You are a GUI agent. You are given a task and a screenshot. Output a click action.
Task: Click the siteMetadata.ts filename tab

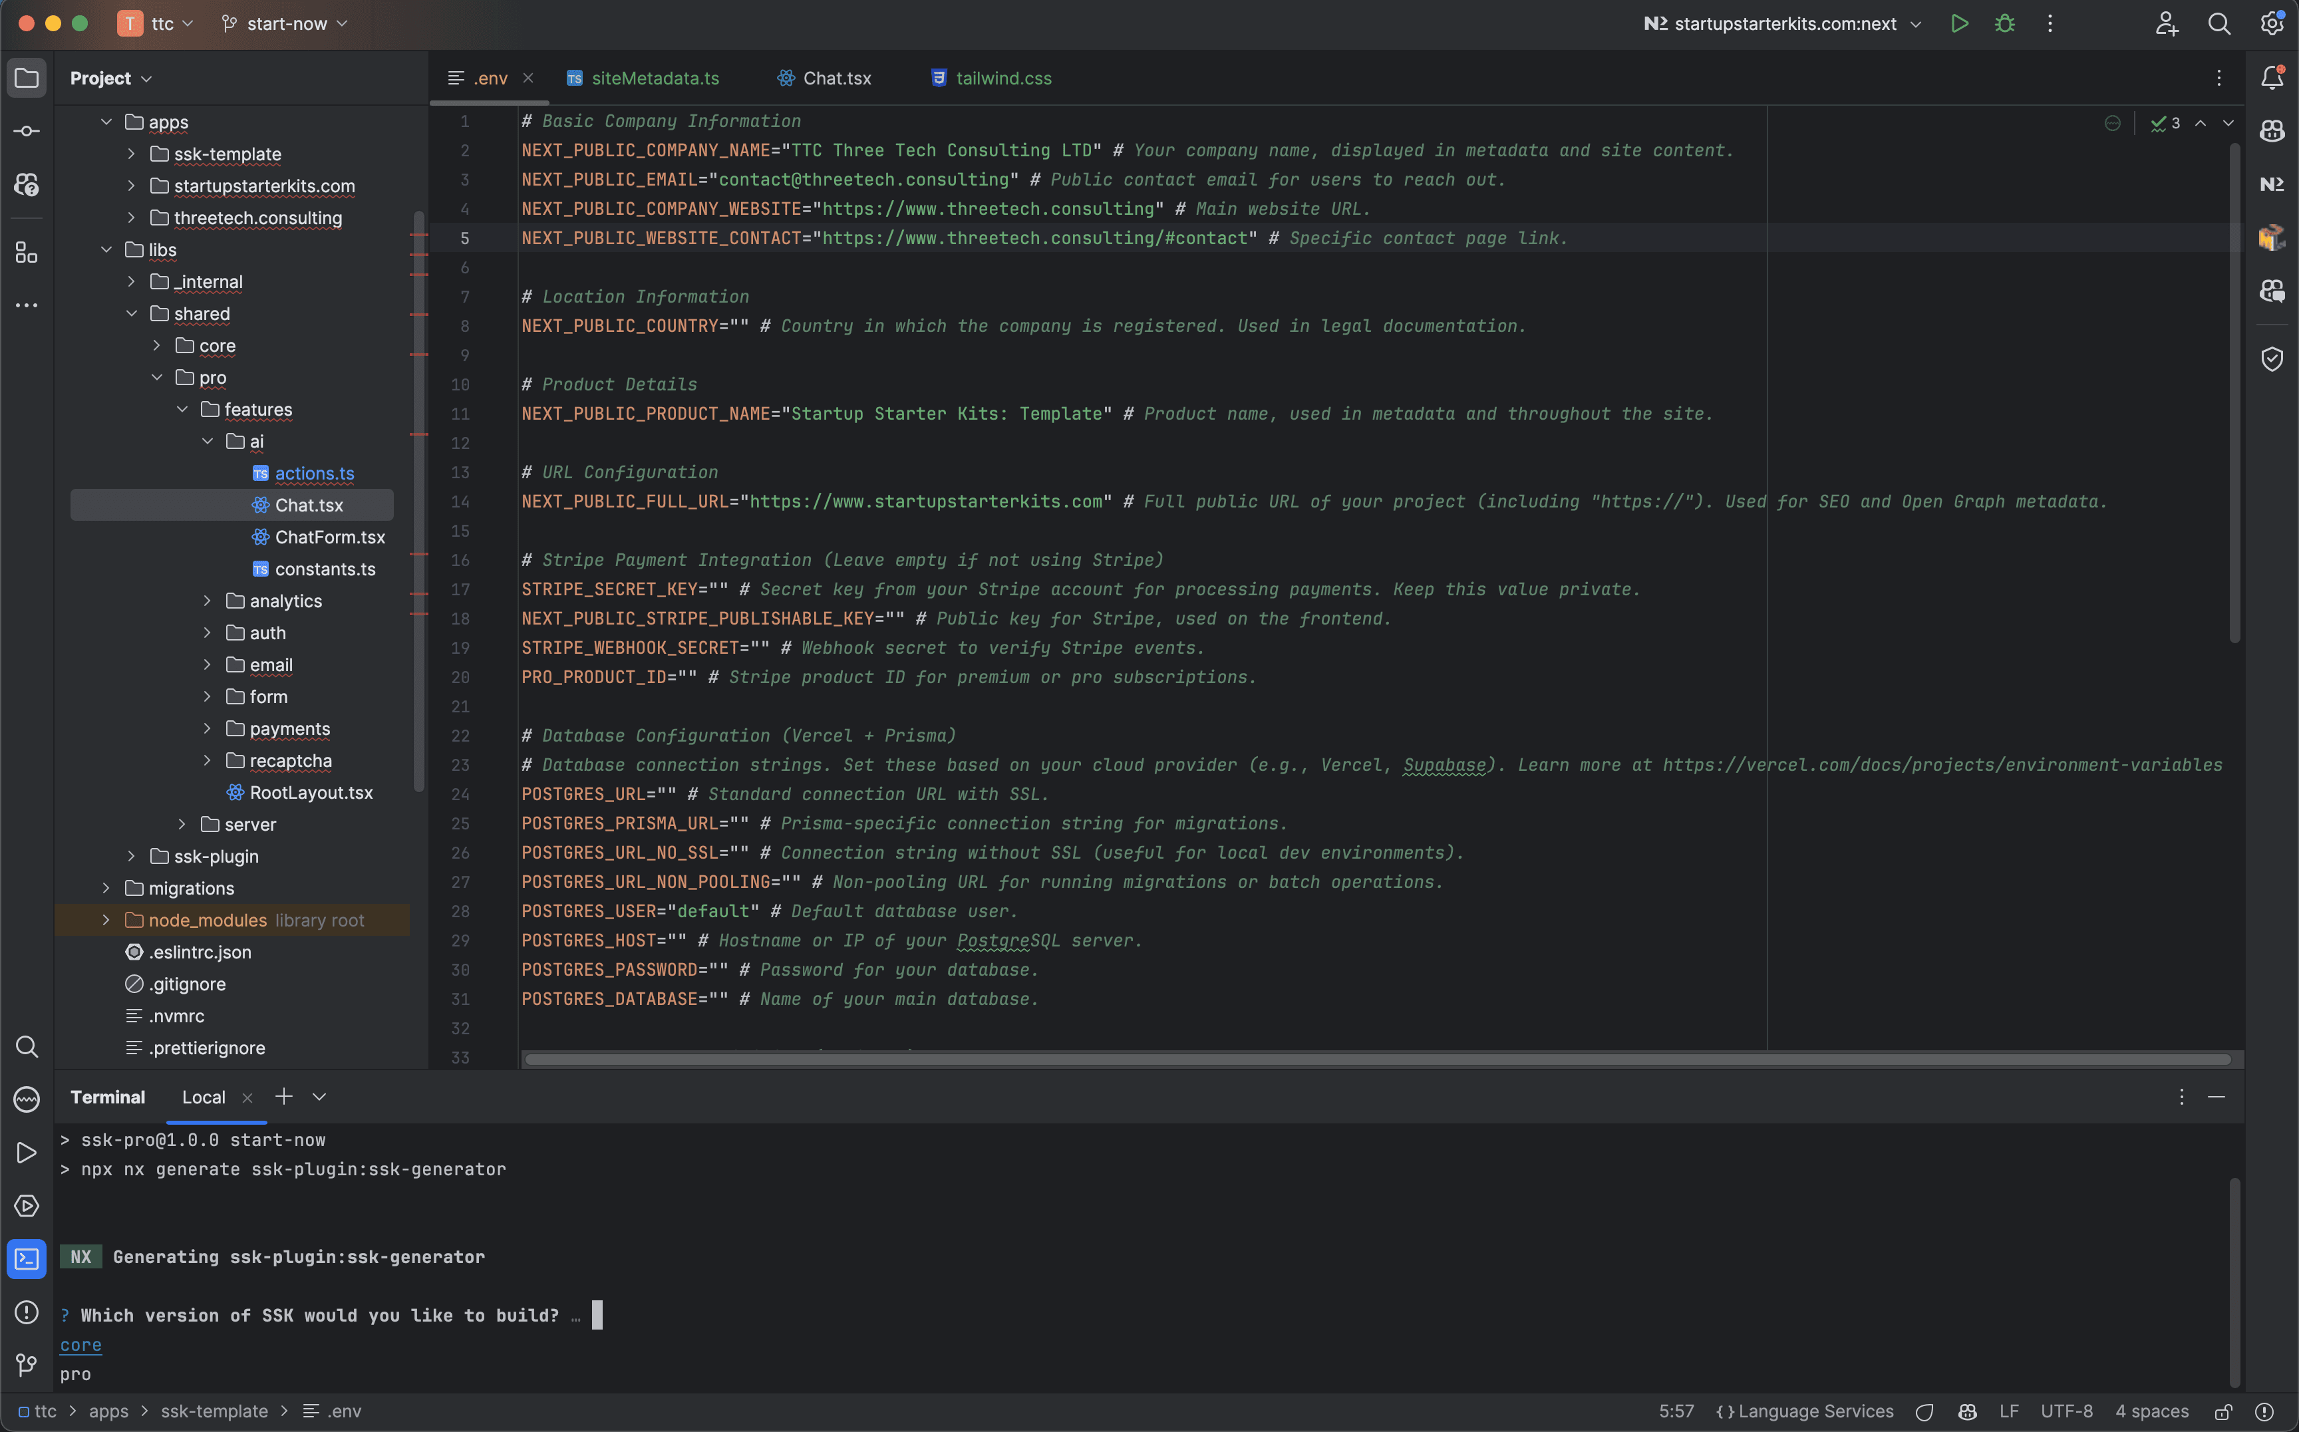655,78
